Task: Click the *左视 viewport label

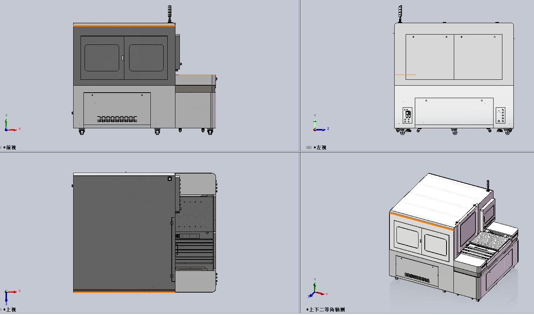Action: click(x=320, y=147)
